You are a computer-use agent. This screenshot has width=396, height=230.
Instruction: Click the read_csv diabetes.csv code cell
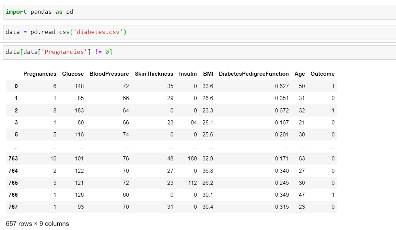pyautogui.click(x=199, y=32)
